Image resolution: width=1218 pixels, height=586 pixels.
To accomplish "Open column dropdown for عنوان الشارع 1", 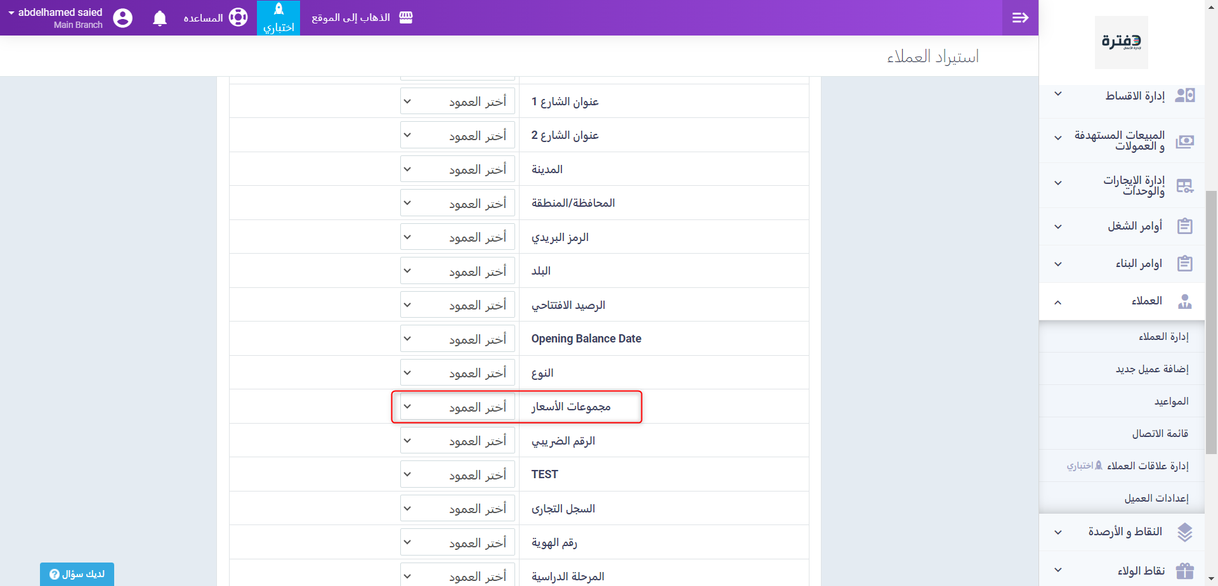I will (x=457, y=101).
